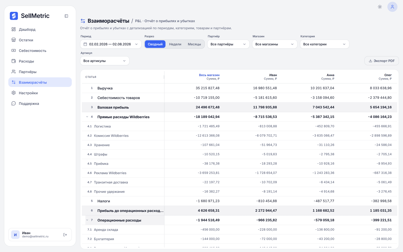Navigate to Расходы
This screenshot has height=252, width=403.
40,61
